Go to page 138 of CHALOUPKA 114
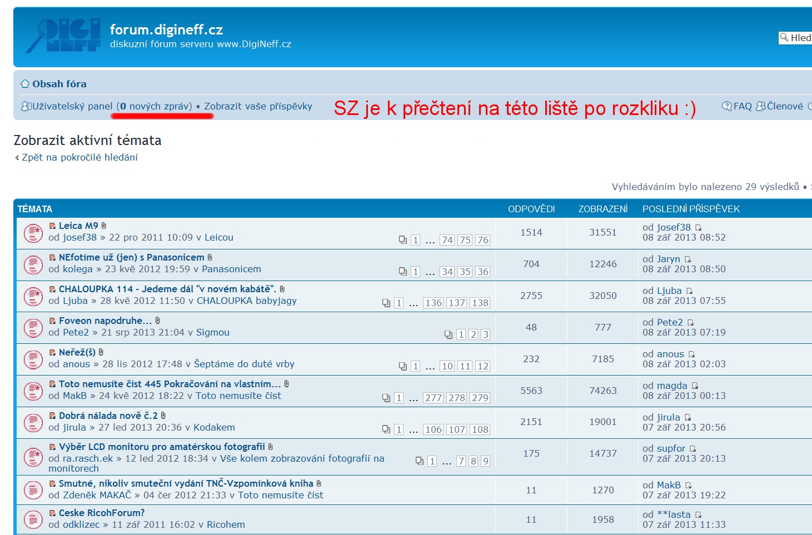Viewport: 812px width, 535px height. pyautogui.click(x=480, y=303)
